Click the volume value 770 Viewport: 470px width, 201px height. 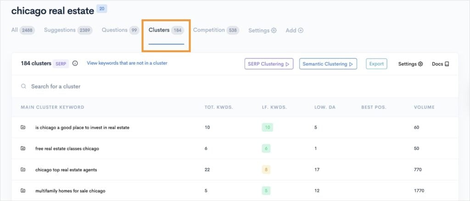coord(418,169)
